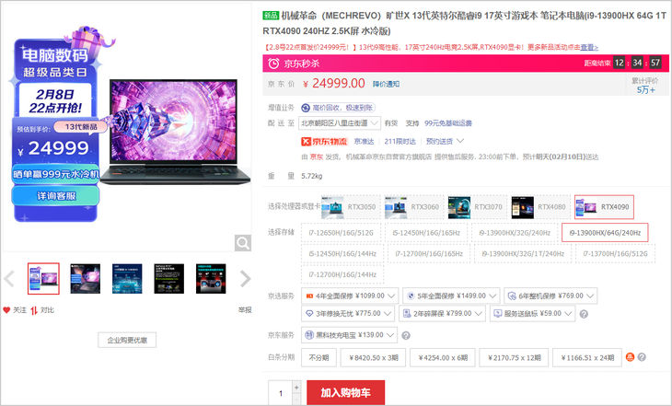The height and width of the screenshot is (406, 672).
Task: Open 3年修换无忧 ¥775.00 dropdown
Action: pos(348,313)
